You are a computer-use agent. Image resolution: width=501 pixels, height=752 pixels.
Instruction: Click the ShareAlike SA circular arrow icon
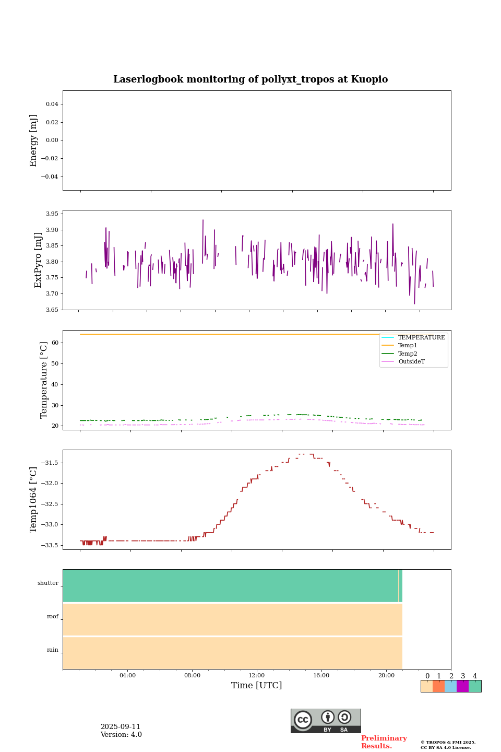click(344, 718)
